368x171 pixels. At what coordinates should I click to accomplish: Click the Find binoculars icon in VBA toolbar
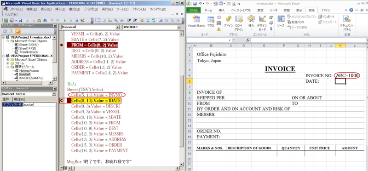pos(45,20)
